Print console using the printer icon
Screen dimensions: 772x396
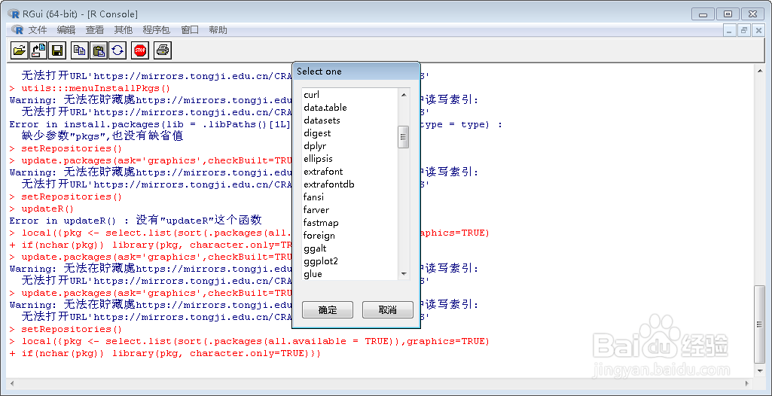click(163, 50)
